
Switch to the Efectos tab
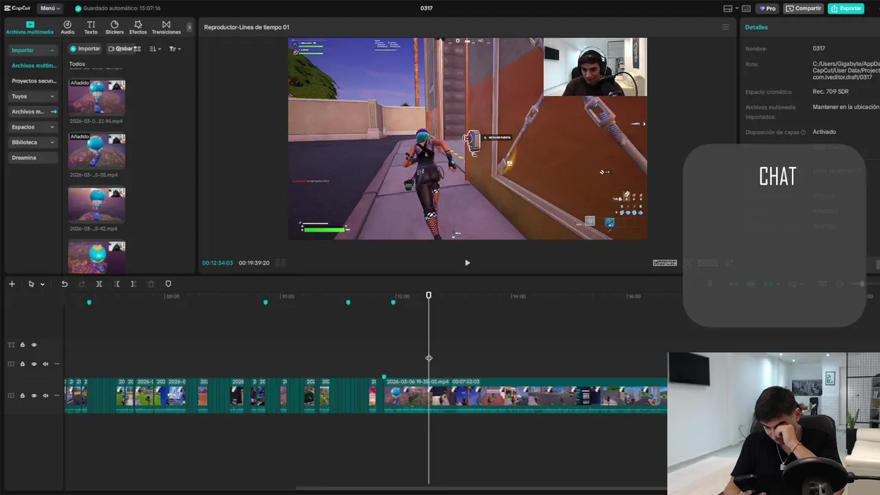click(x=138, y=27)
